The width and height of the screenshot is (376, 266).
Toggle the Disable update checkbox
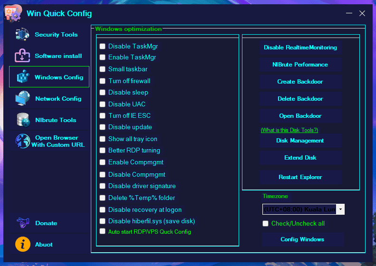tap(102, 127)
